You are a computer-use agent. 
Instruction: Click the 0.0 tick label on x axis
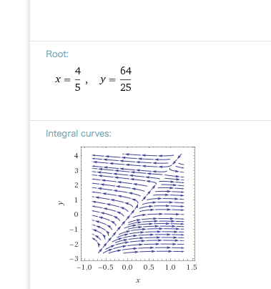tap(127, 268)
